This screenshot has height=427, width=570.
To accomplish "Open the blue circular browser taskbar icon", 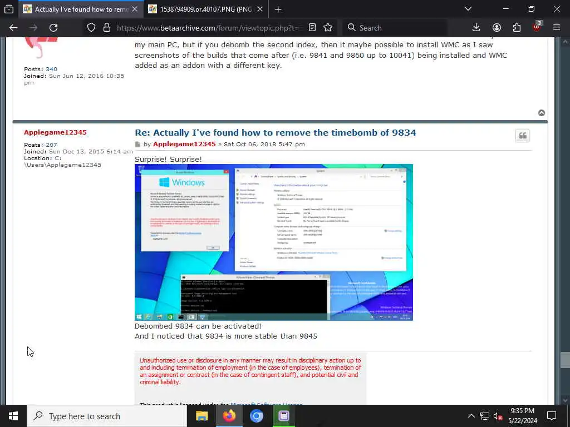I will (256, 416).
